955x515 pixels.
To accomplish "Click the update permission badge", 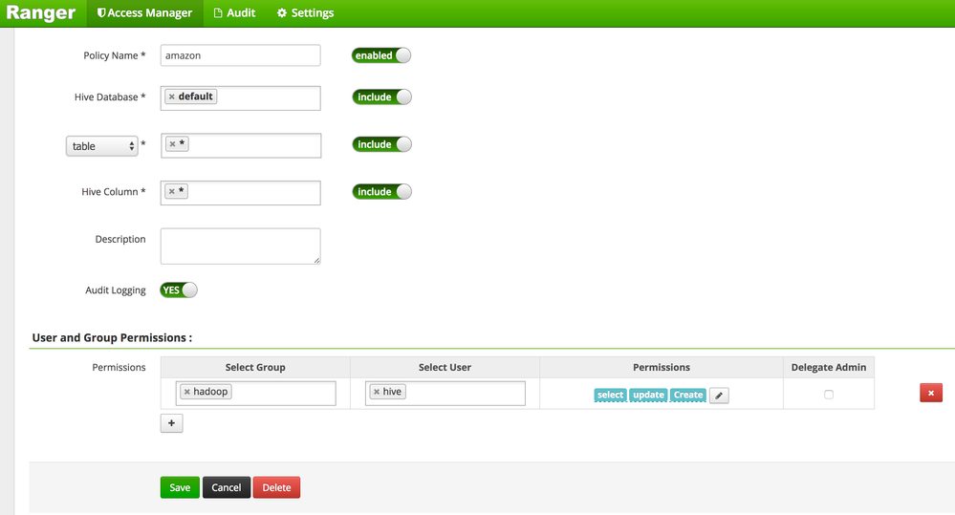I will pyautogui.click(x=648, y=395).
